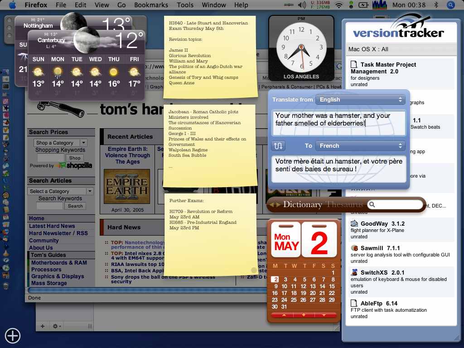Open the Dashboard widget bar plus button
Viewport: 464px width, 348px height.
click(x=12, y=336)
